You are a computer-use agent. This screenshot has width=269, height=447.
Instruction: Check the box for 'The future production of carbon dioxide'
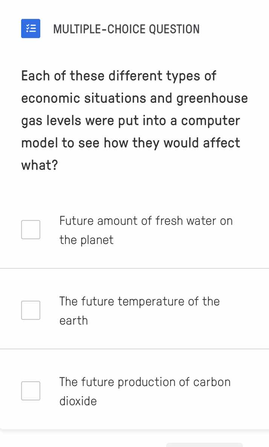coord(30,391)
